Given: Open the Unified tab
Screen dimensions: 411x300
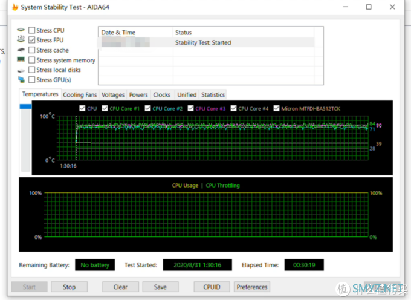Looking at the screenshot, I should pos(187,95).
